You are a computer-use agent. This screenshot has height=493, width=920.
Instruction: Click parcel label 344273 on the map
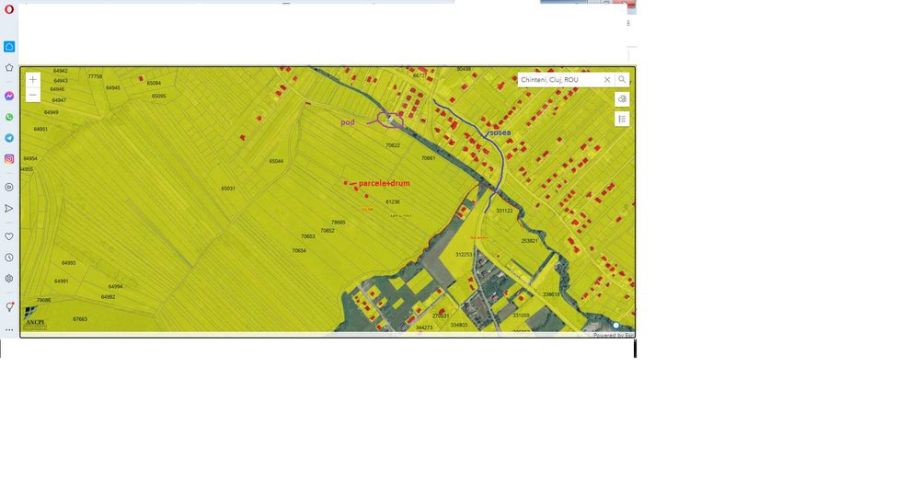pos(424,327)
